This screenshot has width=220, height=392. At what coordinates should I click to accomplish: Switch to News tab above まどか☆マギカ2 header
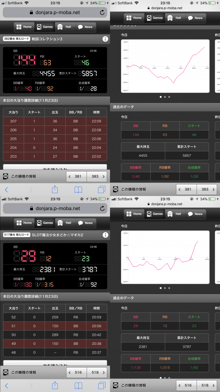coord(85,223)
